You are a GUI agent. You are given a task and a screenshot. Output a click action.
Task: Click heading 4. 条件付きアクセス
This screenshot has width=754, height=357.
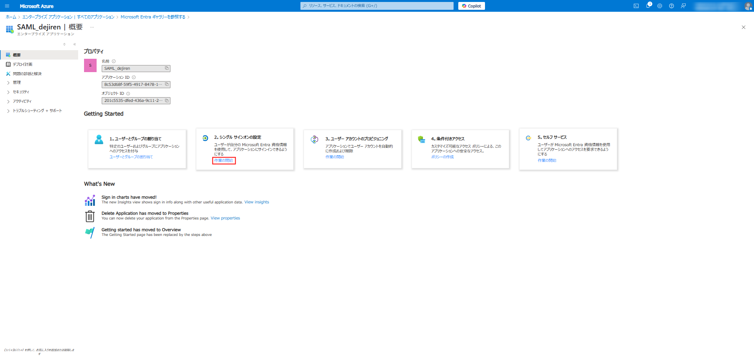[448, 139]
